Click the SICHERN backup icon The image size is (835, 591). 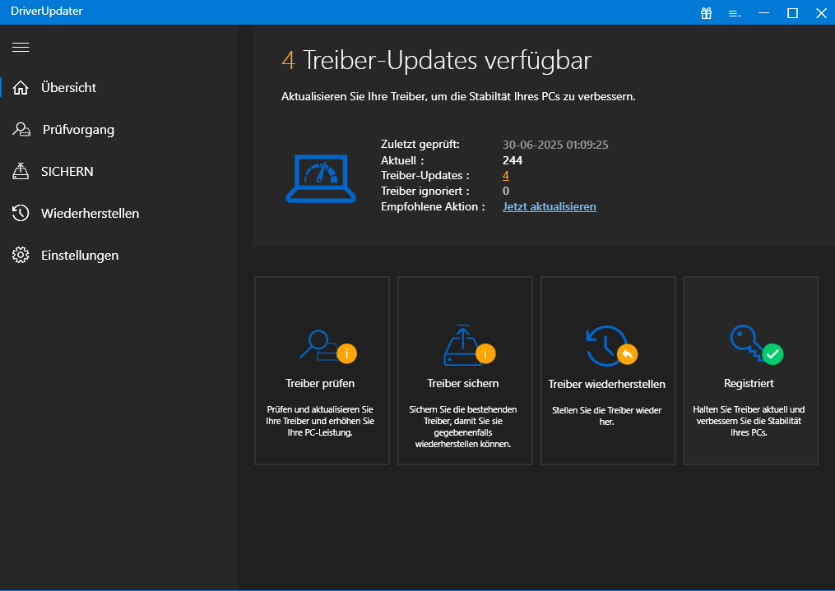pyautogui.click(x=21, y=172)
